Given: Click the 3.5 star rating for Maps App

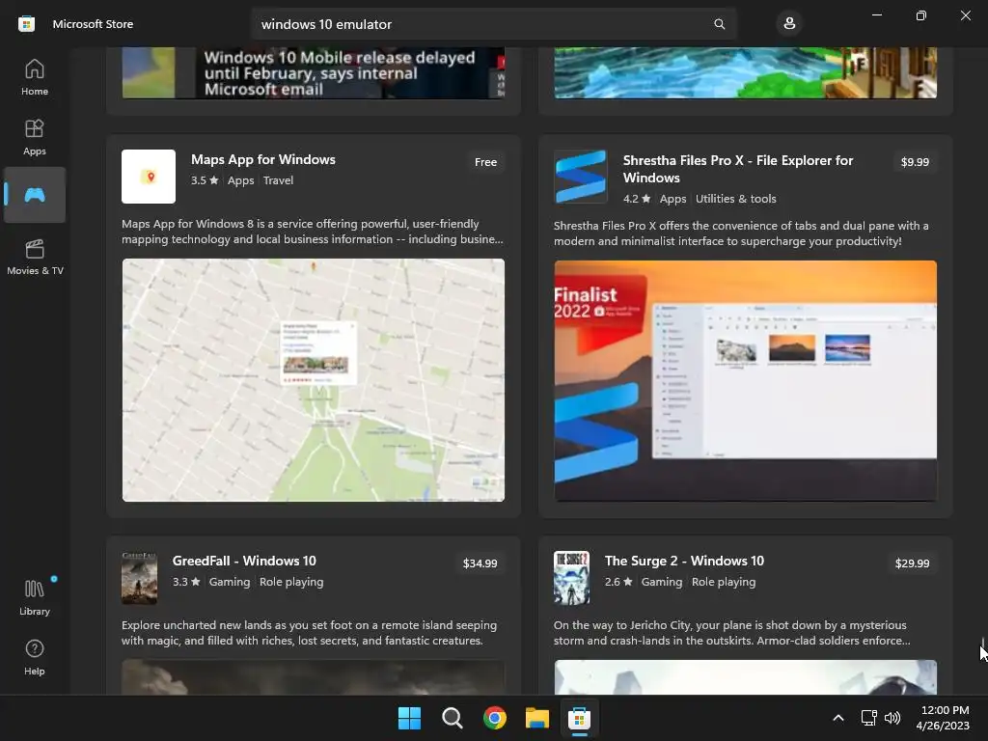Looking at the screenshot, I should click(205, 180).
